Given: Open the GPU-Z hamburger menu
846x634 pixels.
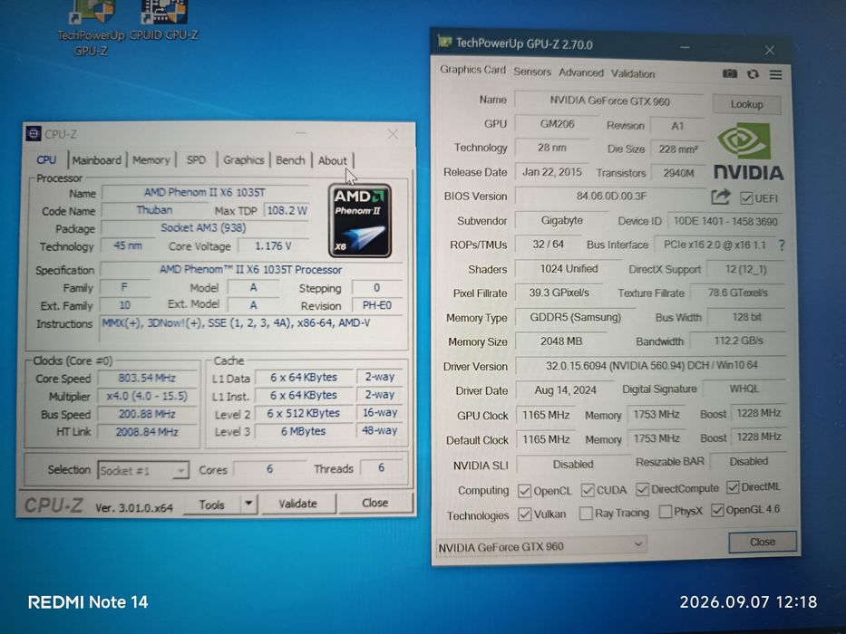Looking at the screenshot, I should point(775,74).
